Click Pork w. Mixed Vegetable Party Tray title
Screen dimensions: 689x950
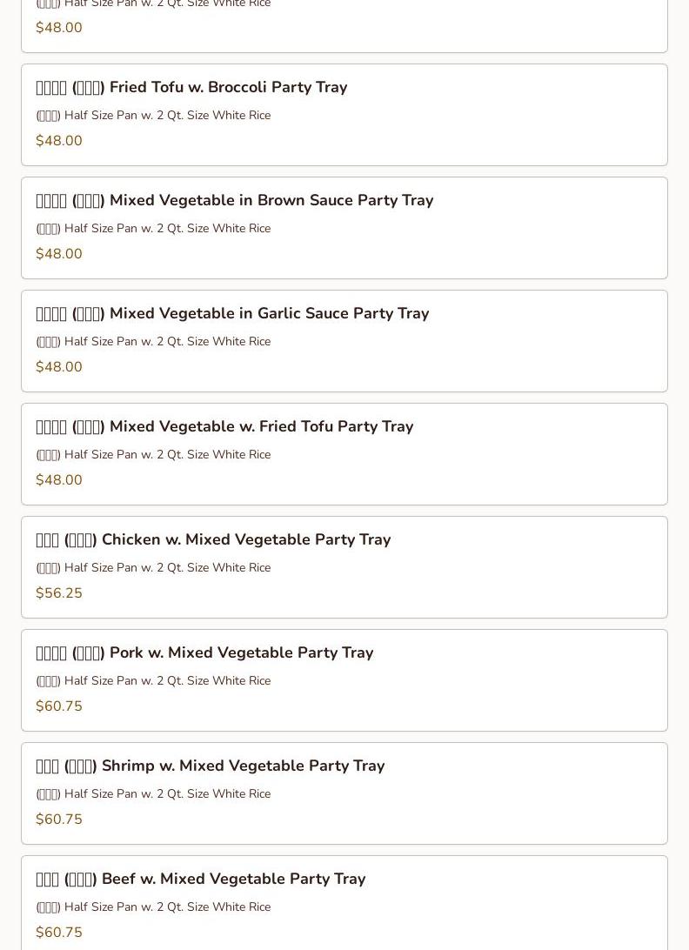[x=204, y=653]
